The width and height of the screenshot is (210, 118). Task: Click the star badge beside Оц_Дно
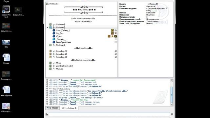tap(116, 33)
